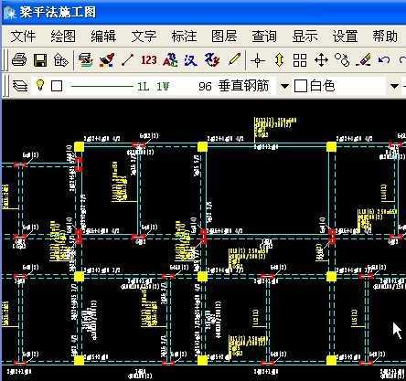Open the 文件 menu
The image size is (406, 381).
[x=23, y=37]
